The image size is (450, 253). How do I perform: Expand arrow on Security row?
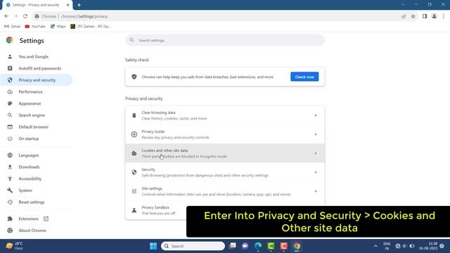tap(316, 172)
